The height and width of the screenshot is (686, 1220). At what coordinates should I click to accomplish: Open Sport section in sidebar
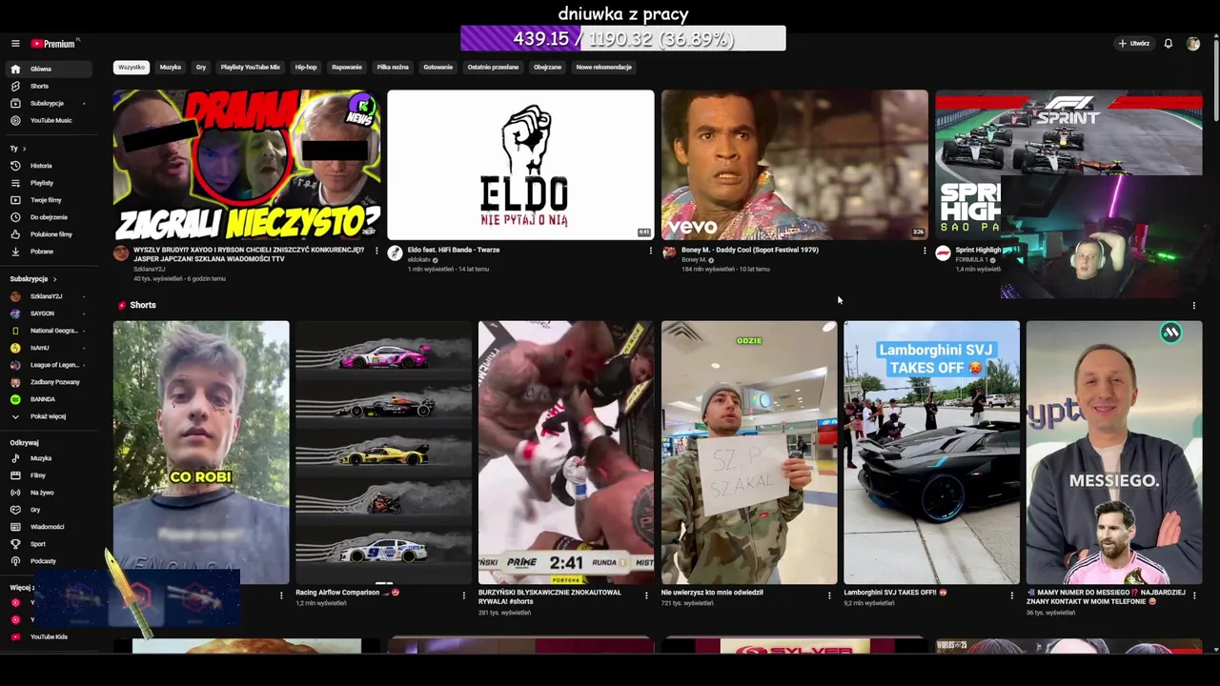[x=50, y=544]
